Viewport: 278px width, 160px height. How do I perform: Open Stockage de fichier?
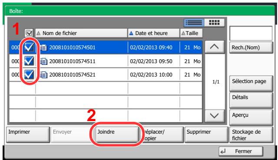(x=251, y=134)
